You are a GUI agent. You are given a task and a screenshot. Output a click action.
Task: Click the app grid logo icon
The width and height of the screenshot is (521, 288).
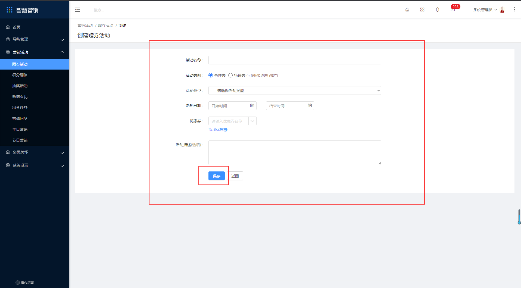tap(10, 10)
